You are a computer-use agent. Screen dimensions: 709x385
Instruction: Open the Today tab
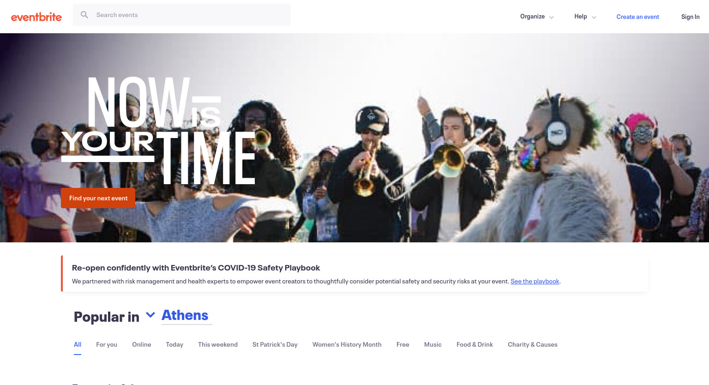pos(174,344)
